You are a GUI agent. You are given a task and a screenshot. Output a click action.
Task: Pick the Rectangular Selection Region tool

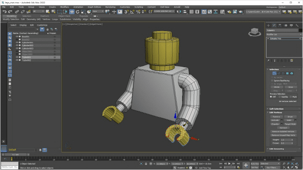click(59, 12)
